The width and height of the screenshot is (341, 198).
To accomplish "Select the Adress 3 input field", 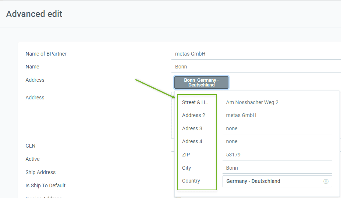I will click(277, 128).
